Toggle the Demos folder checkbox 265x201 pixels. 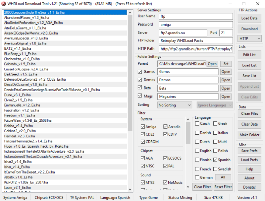(139, 80)
